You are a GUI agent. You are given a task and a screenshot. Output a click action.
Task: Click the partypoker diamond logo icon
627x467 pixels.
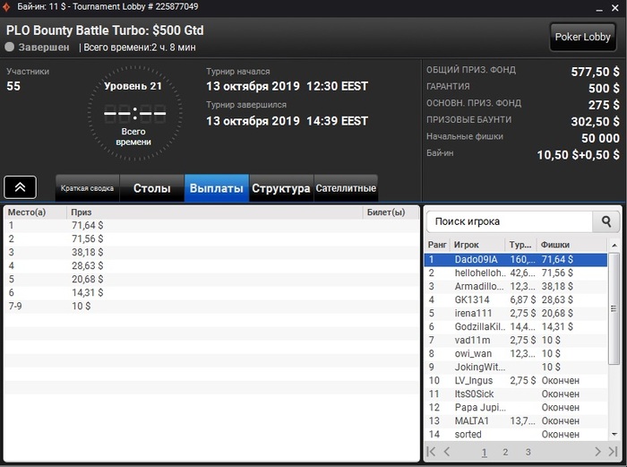pyautogui.click(x=6, y=7)
